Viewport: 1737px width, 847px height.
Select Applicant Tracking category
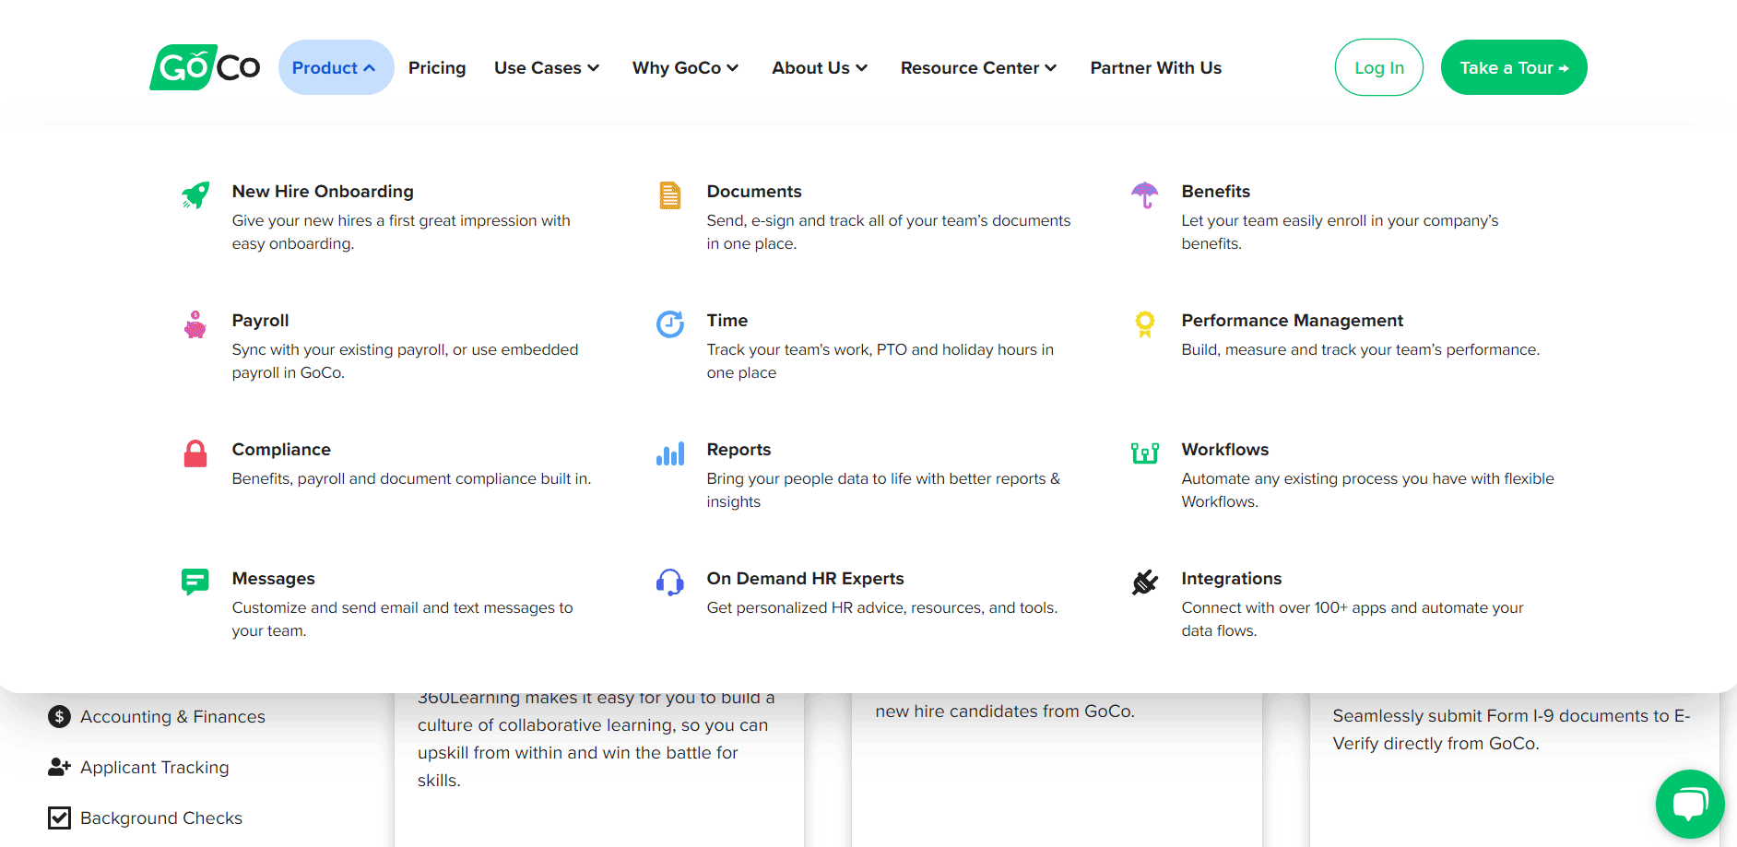pos(155,767)
